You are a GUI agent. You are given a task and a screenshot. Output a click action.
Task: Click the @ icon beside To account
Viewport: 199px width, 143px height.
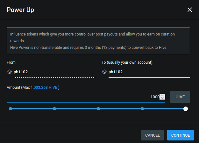(104, 72)
